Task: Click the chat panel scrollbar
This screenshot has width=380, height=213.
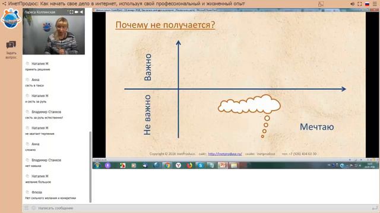Action: (x=90, y=167)
